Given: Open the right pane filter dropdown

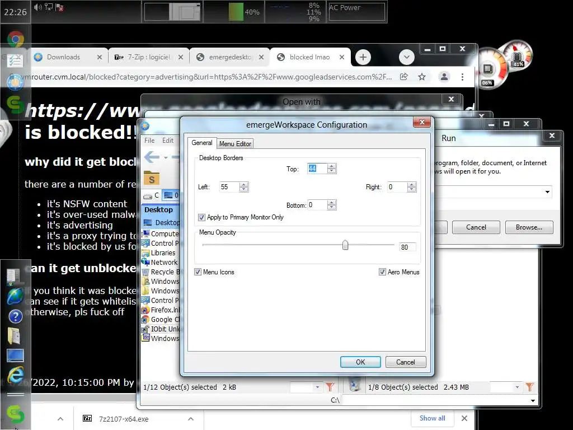Looking at the screenshot, I should click(x=517, y=387).
